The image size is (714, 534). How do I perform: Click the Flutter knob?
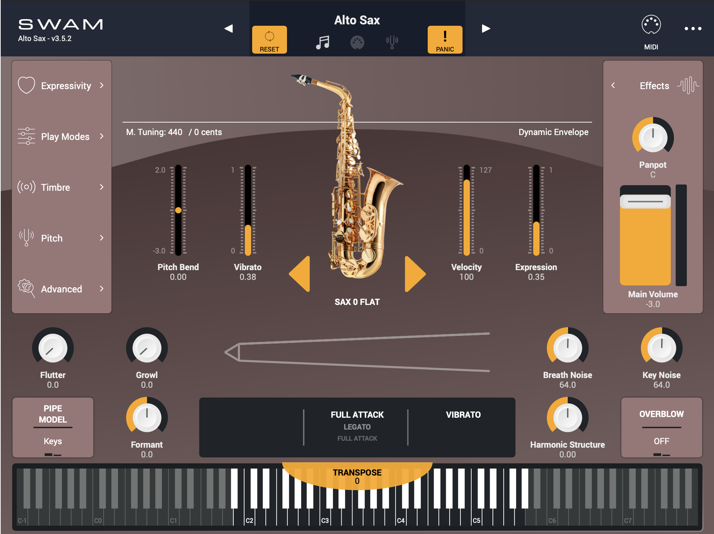click(53, 348)
